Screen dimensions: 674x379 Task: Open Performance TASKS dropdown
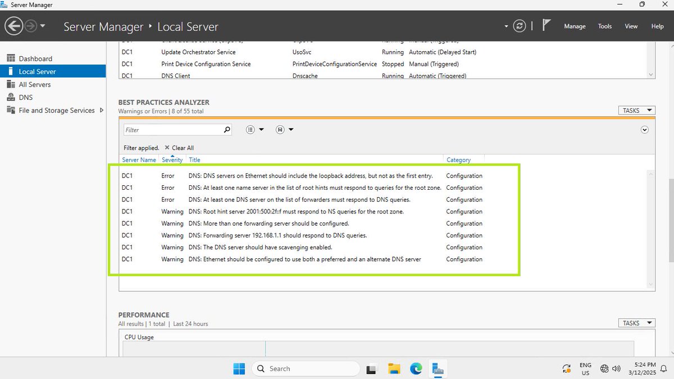click(637, 323)
